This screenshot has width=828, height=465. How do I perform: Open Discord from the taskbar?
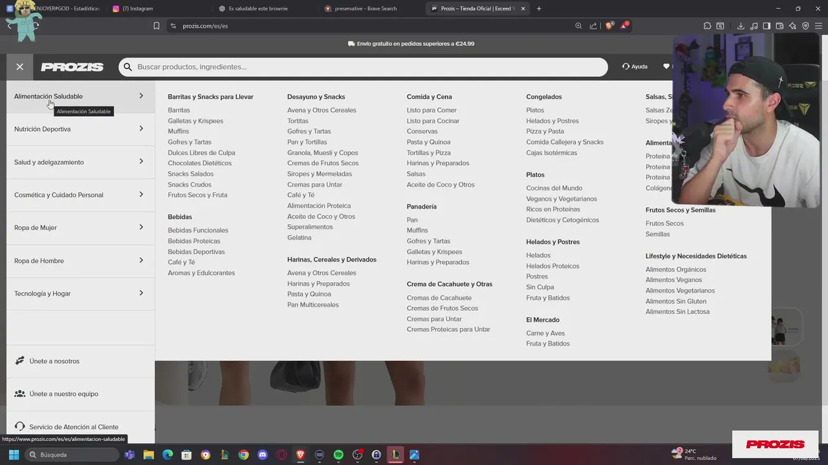click(263, 455)
